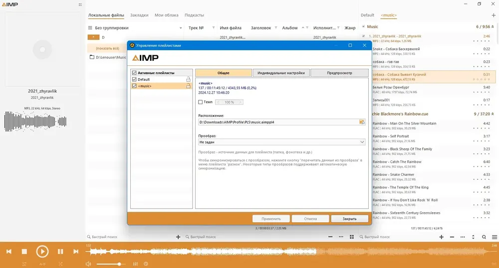
Task: Click minus icon in the file table footer
Action: point(330,237)
